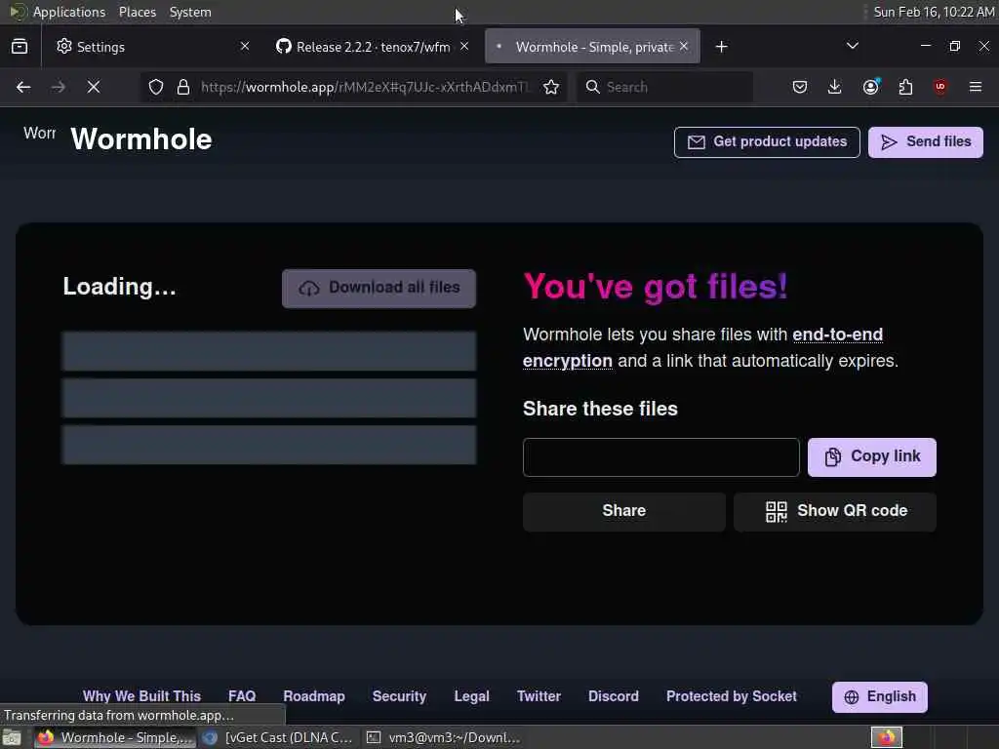Close the Settings tab

coord(245,47)
